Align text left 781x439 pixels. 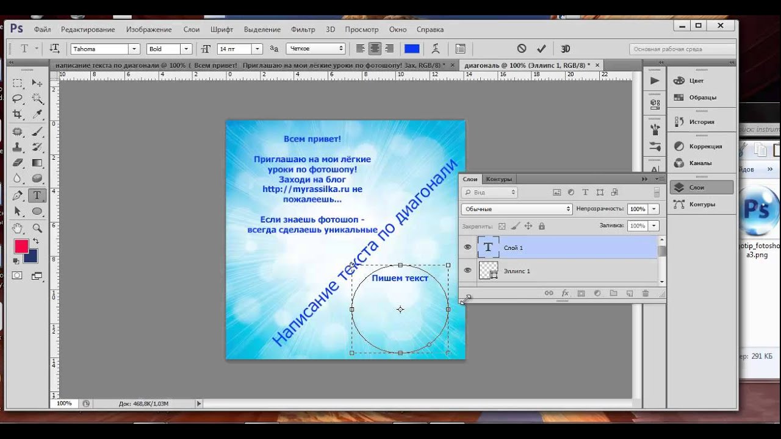coord(361,49)
